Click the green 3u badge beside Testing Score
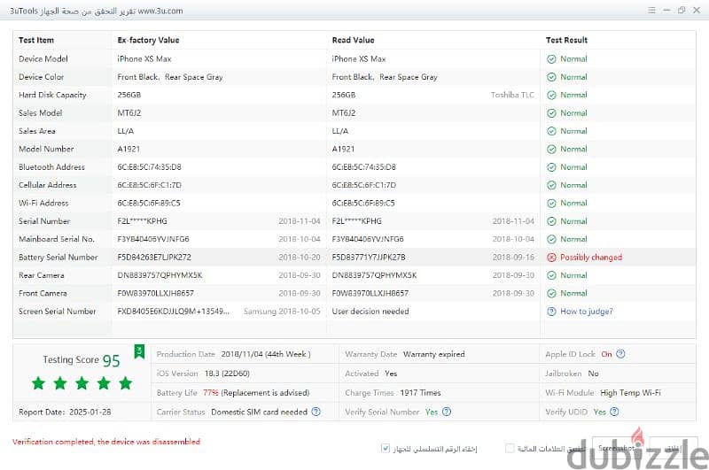The height and width of the screenshot is (470, 709). pyautogui.click(x=139, y=351)
